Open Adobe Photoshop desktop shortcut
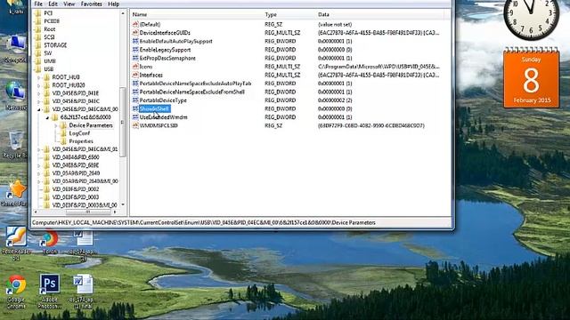This screenshot has height=320, width=570. click(x=50, y=292)
